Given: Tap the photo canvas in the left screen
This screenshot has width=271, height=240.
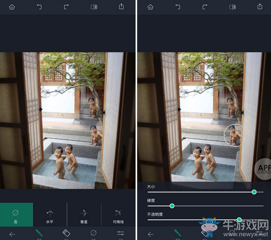Looking at the screenshot, I should pyautogui.click(x=68, y=121).
